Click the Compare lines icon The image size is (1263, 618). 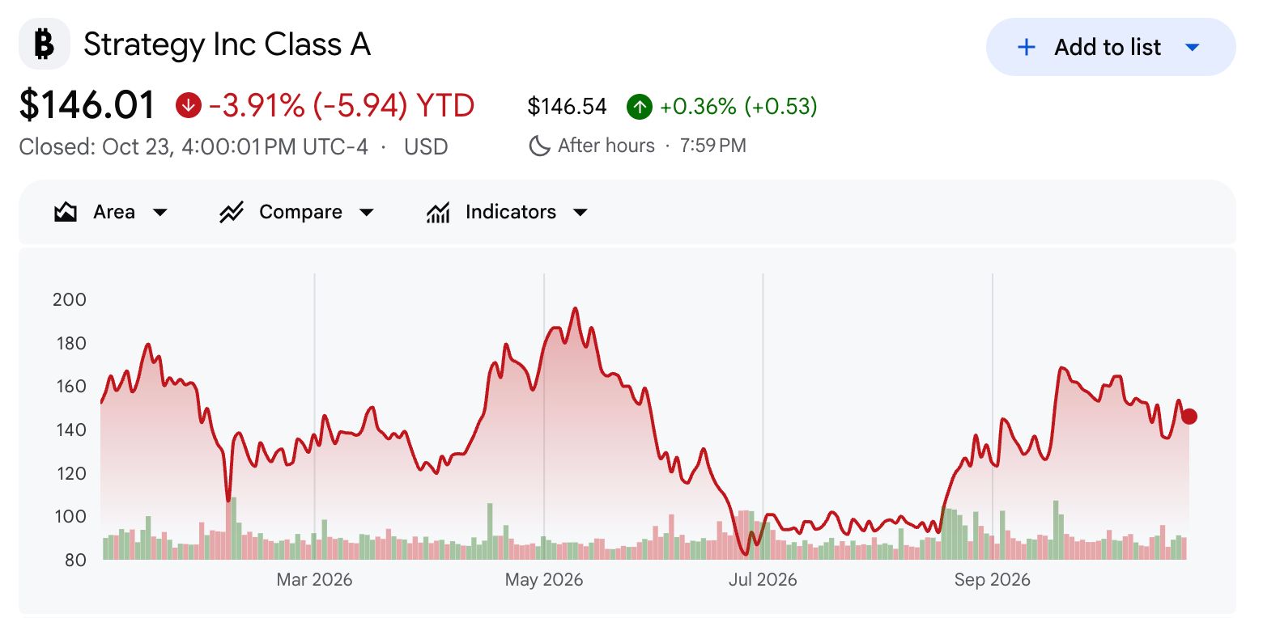pos(232,212)
